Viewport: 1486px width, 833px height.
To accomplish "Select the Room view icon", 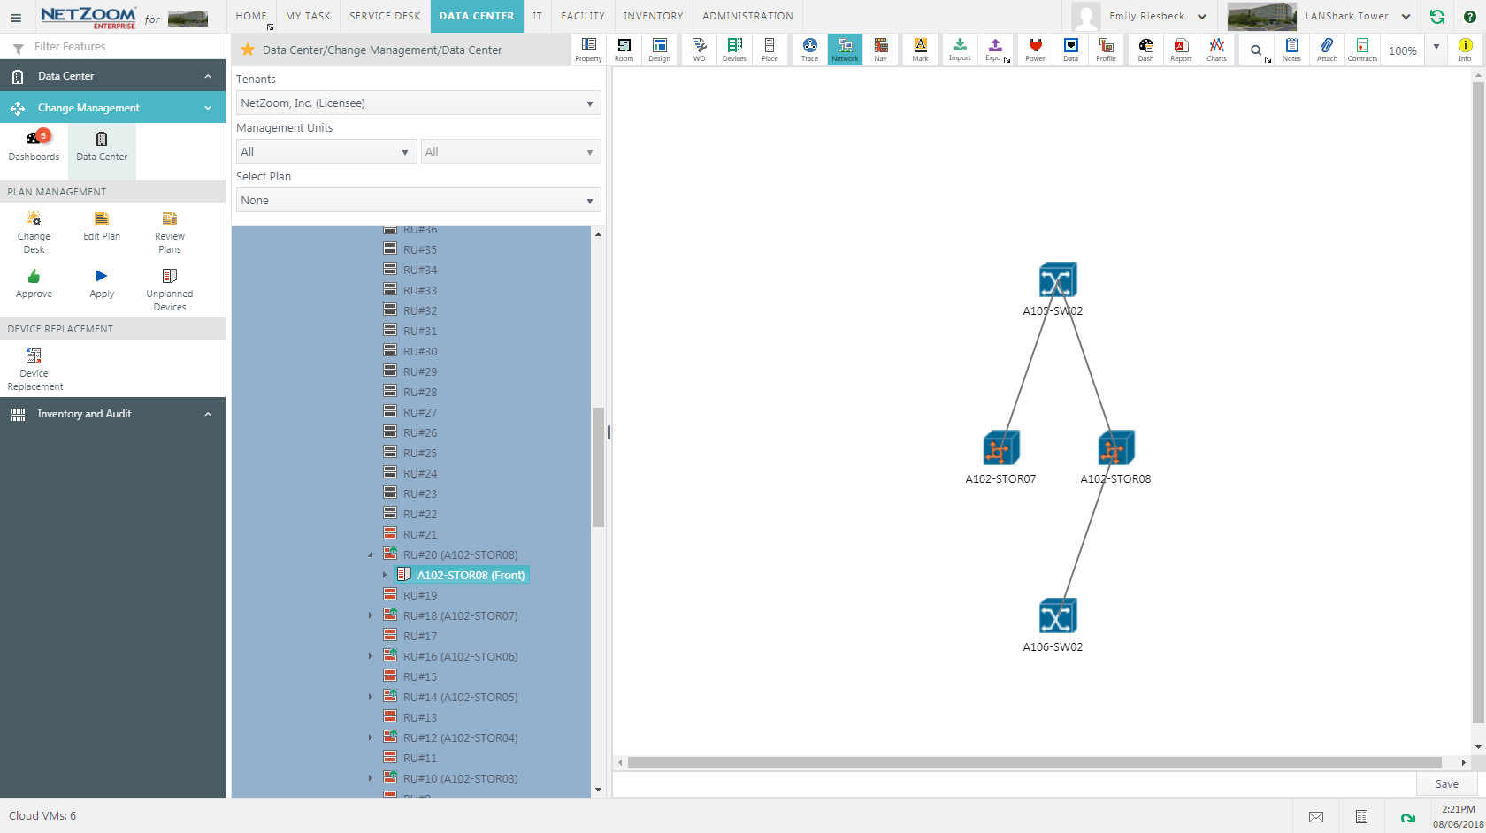I will (624, 50).
